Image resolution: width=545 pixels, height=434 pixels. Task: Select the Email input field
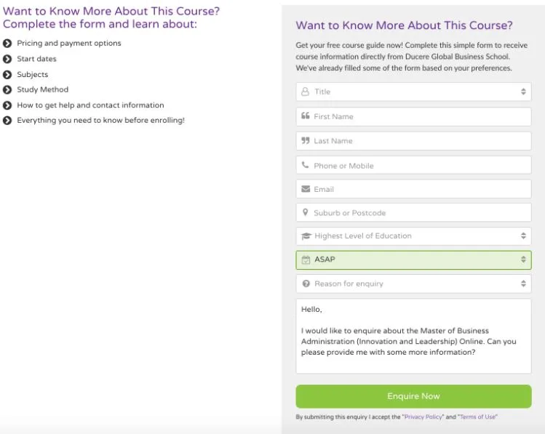coord(418,189)
